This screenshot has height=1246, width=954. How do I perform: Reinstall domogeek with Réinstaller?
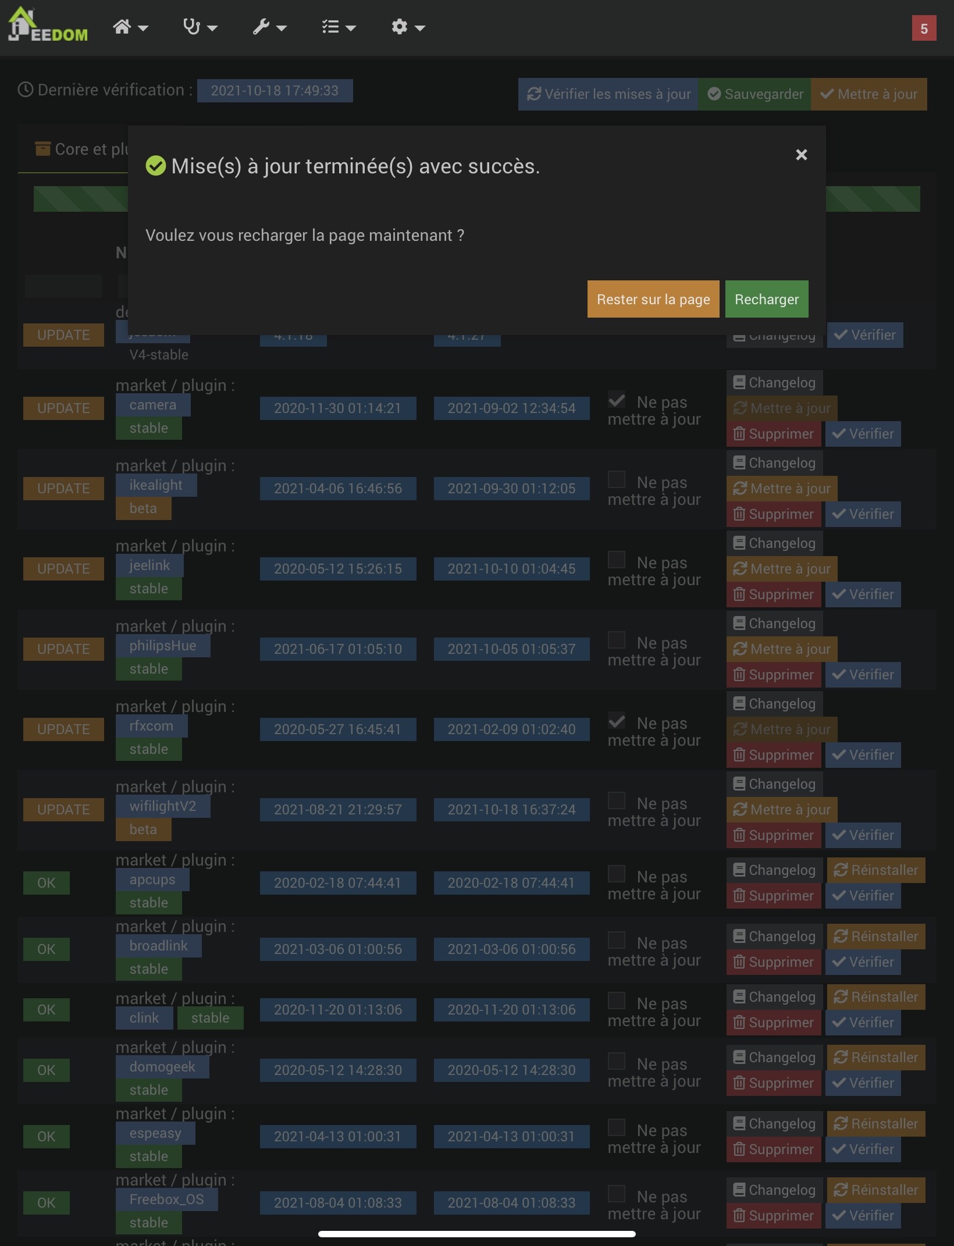coord(876,1058)
